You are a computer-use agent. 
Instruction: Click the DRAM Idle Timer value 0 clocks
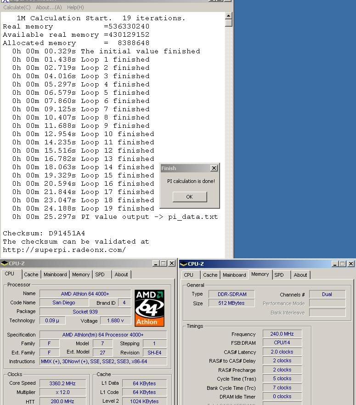tap(282, 396)
